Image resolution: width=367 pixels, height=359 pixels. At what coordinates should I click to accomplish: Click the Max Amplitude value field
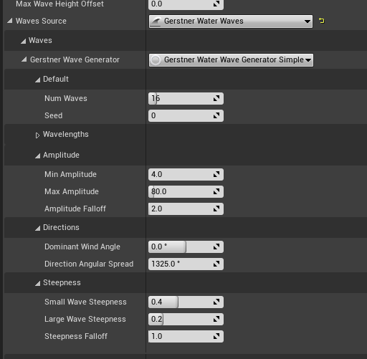point(186,191)
